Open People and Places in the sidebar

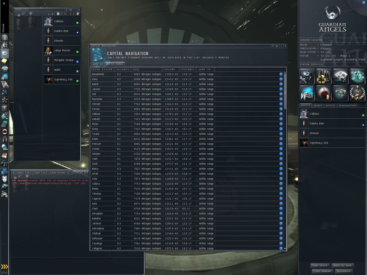pyautogui.click(x=5, y=45)
